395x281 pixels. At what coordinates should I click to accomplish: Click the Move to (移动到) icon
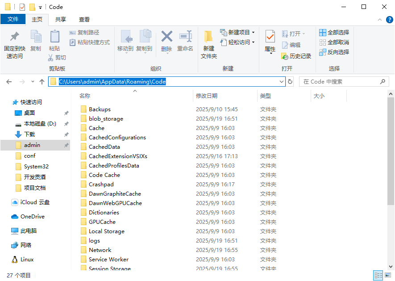(x=126, y=36)
